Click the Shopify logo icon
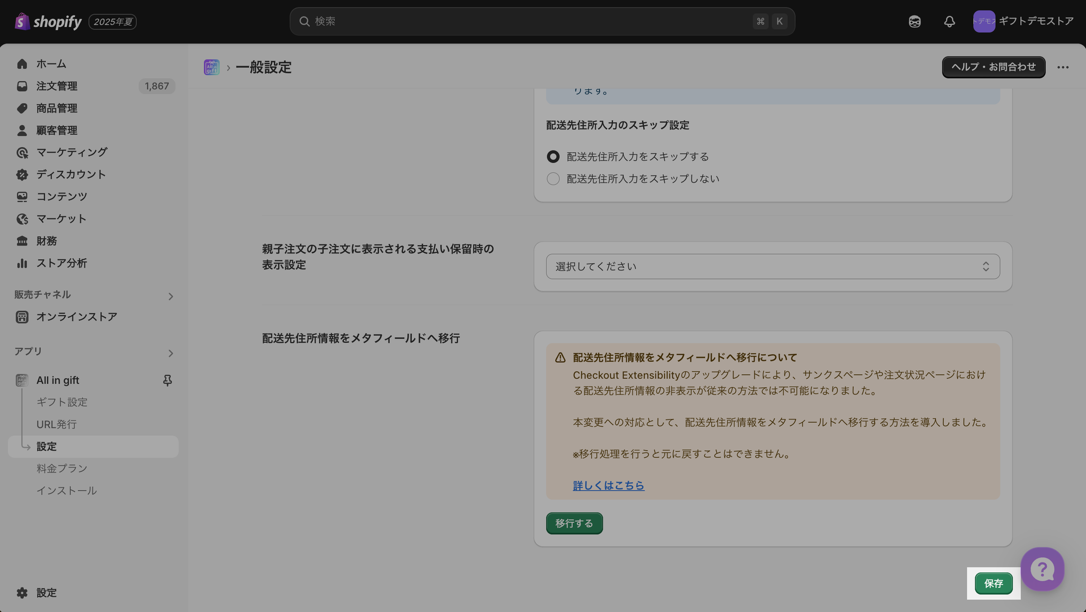This screenshot has height=612, width=1086. coord(22,21)
